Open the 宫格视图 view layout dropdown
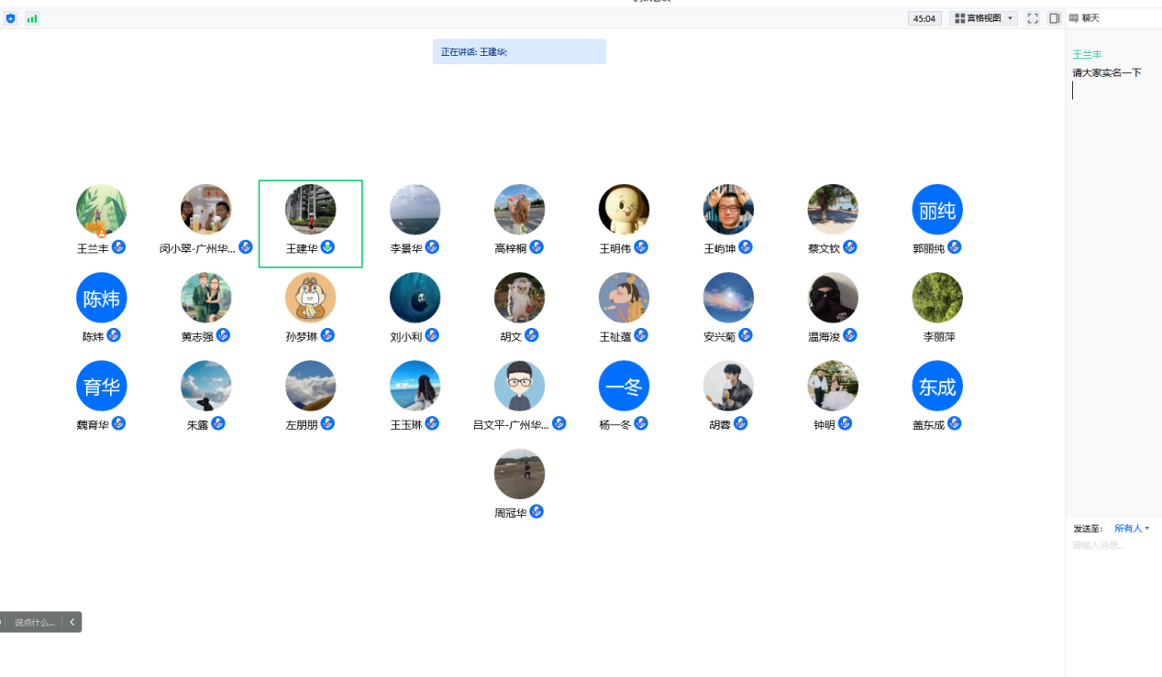Viewport: 1162px width, 677px height. [984, 18]
